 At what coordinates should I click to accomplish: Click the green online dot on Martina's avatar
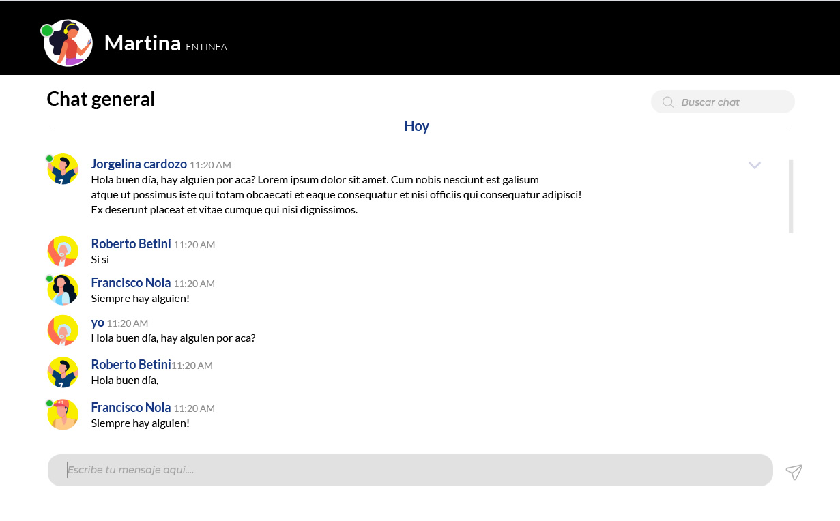pos(47,31)
